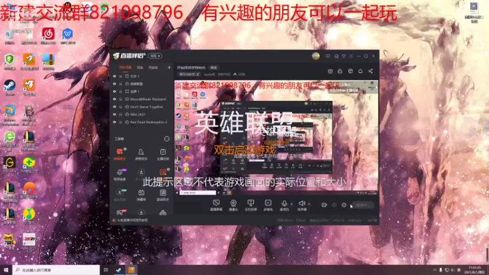Toggle lock on the 文本 1 source
Screen dimensions: 489x275
click(x=120, y=76)
